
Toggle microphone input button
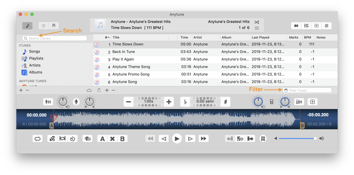coord(76,102)
